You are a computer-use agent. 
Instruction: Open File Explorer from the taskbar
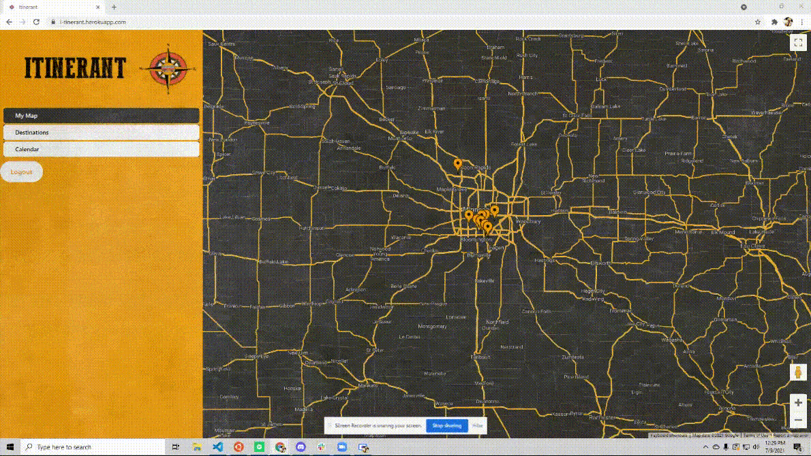197,446
